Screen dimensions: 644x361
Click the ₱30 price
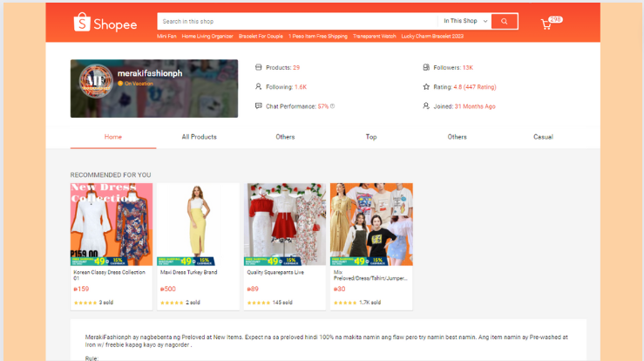[339, 289]
